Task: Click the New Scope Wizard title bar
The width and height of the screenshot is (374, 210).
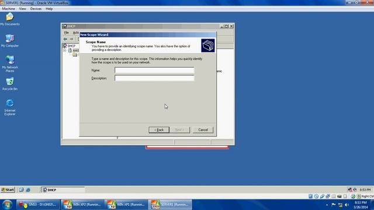Action: pyautogui.click(x=148, y=35)
